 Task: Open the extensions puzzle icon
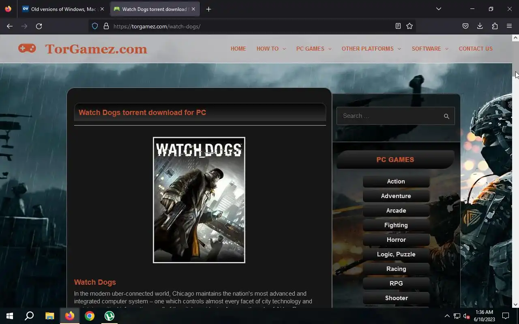click(495, 26)
